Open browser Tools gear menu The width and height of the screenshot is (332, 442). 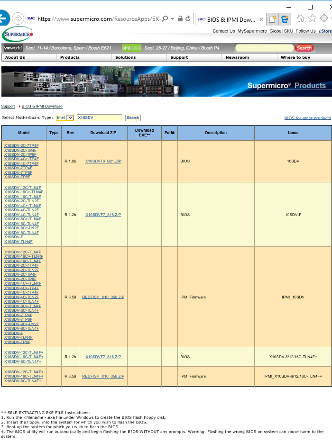click(324, 18)
